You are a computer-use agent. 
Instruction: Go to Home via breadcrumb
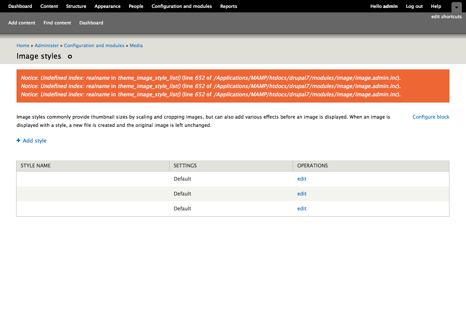coord(23,45)
